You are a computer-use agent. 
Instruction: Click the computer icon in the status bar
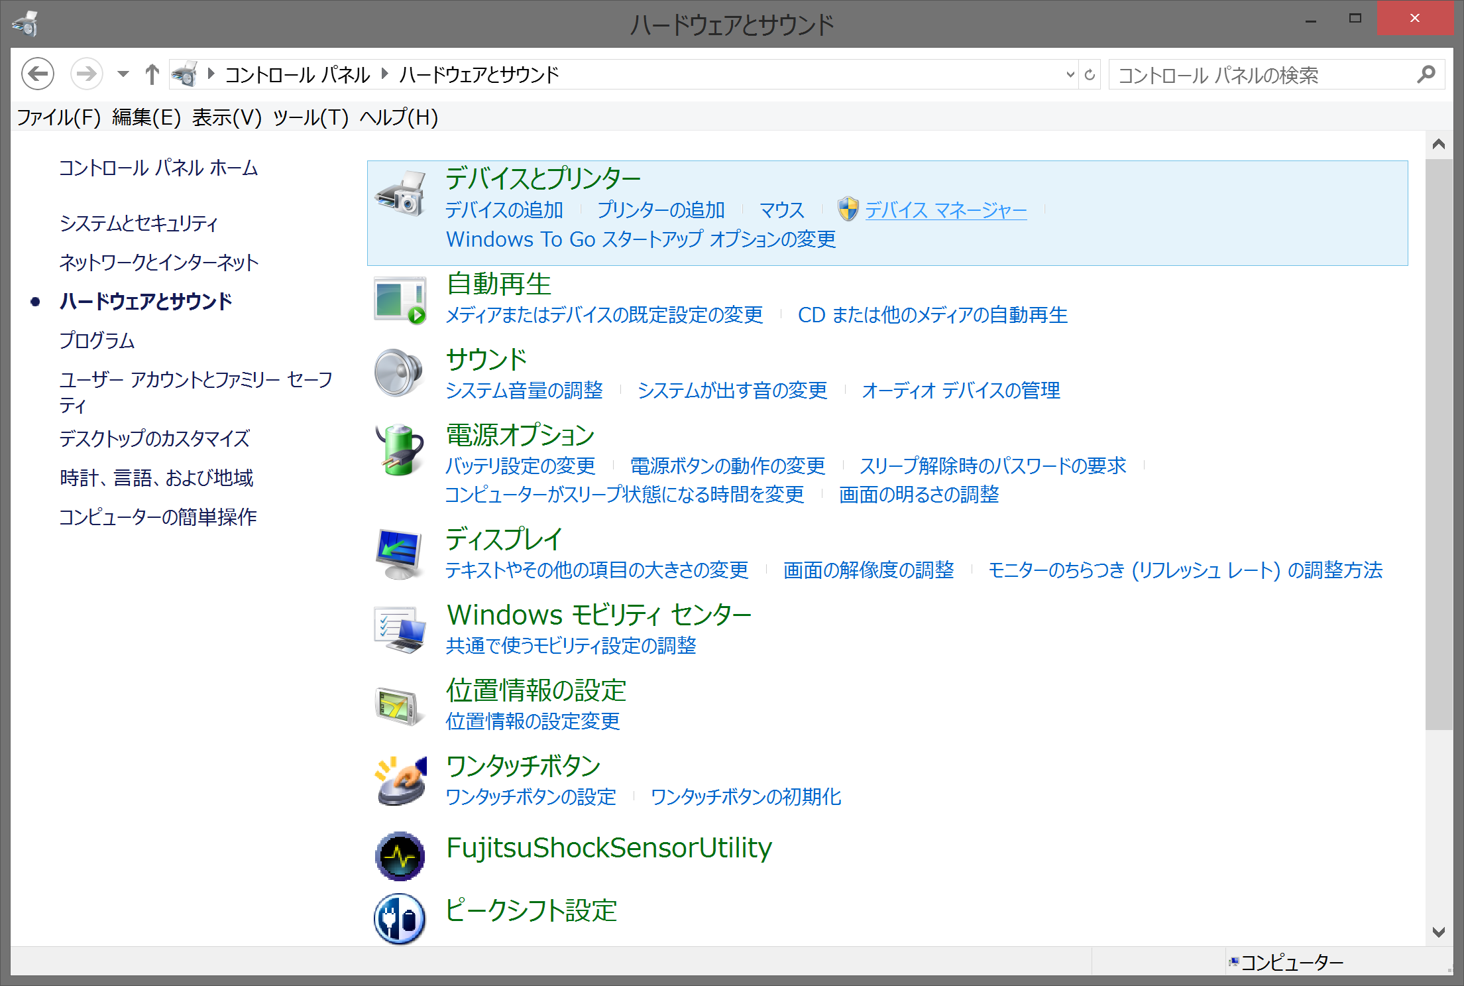click(x=1233, y=961)
